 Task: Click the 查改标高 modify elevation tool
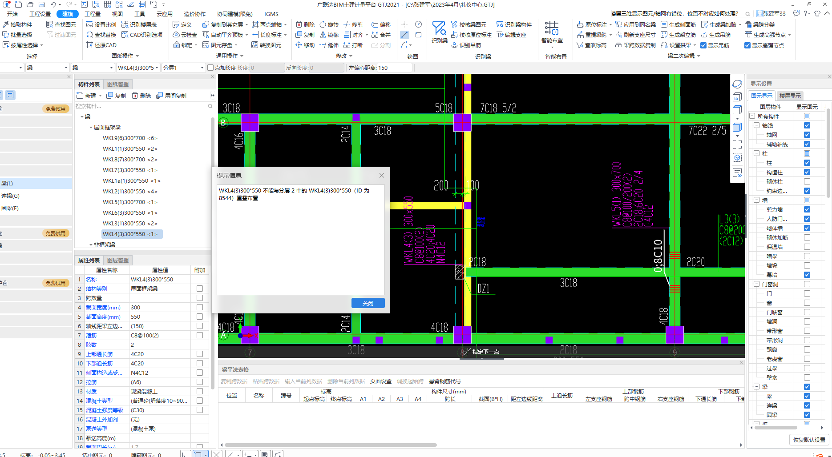click(x=592, y=45)
